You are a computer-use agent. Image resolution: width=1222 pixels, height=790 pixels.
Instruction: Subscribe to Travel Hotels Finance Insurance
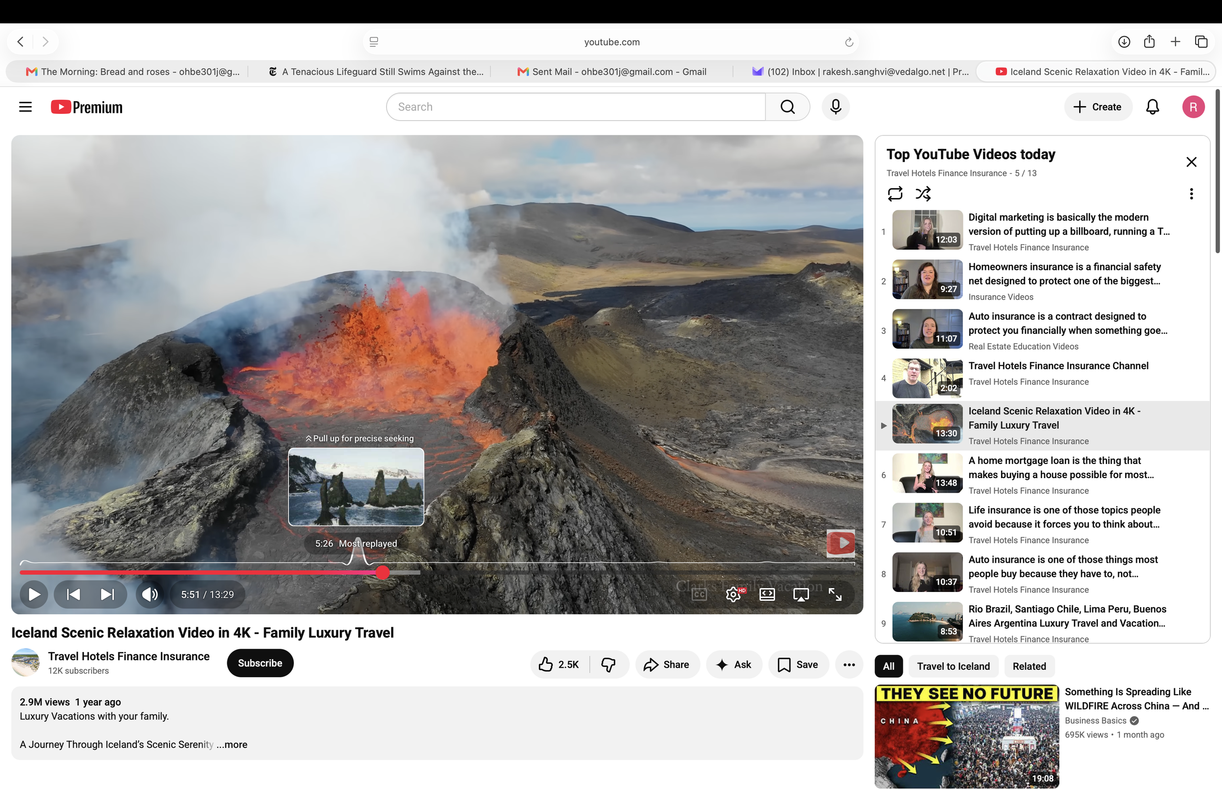[260, 663]
